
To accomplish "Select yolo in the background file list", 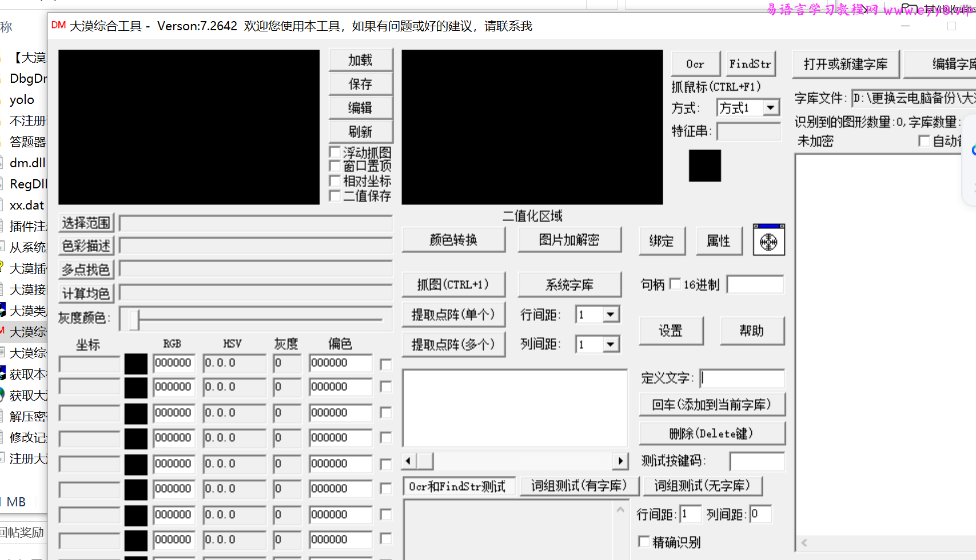I will (x=22, y=100).
